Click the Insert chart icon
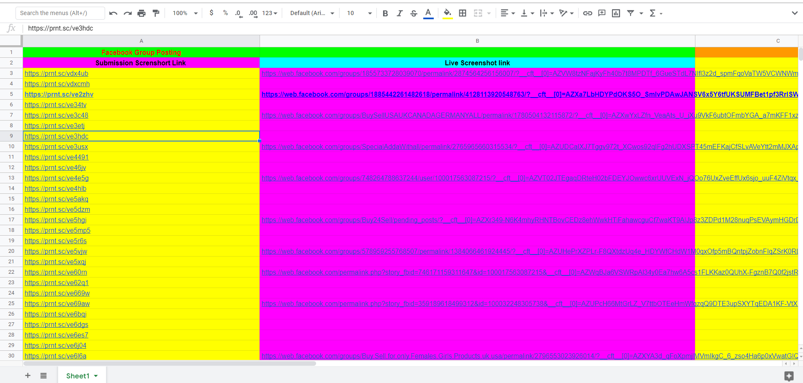 click(x=616, y=13)
